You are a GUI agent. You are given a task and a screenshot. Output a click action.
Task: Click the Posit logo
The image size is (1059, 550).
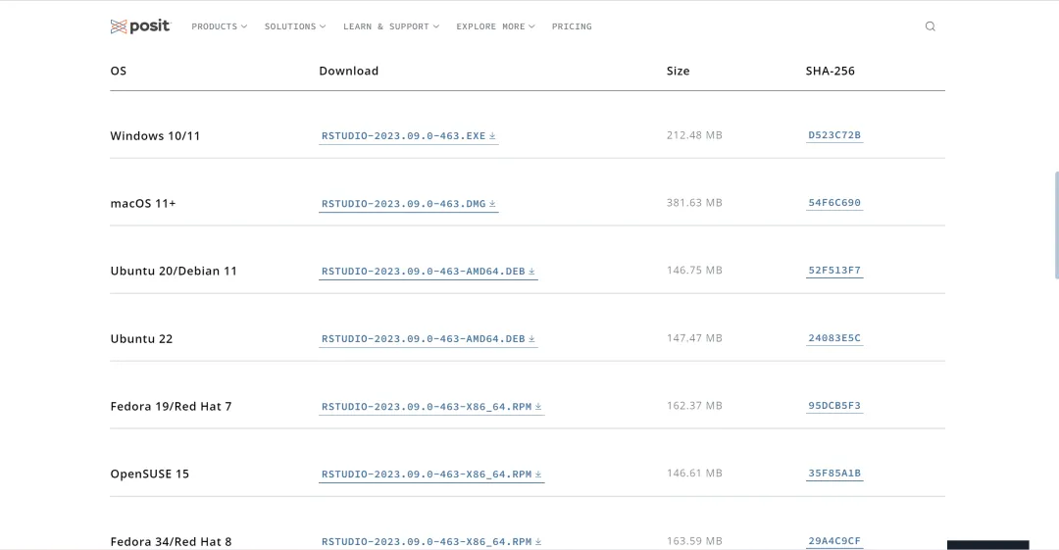click(140, 26)
